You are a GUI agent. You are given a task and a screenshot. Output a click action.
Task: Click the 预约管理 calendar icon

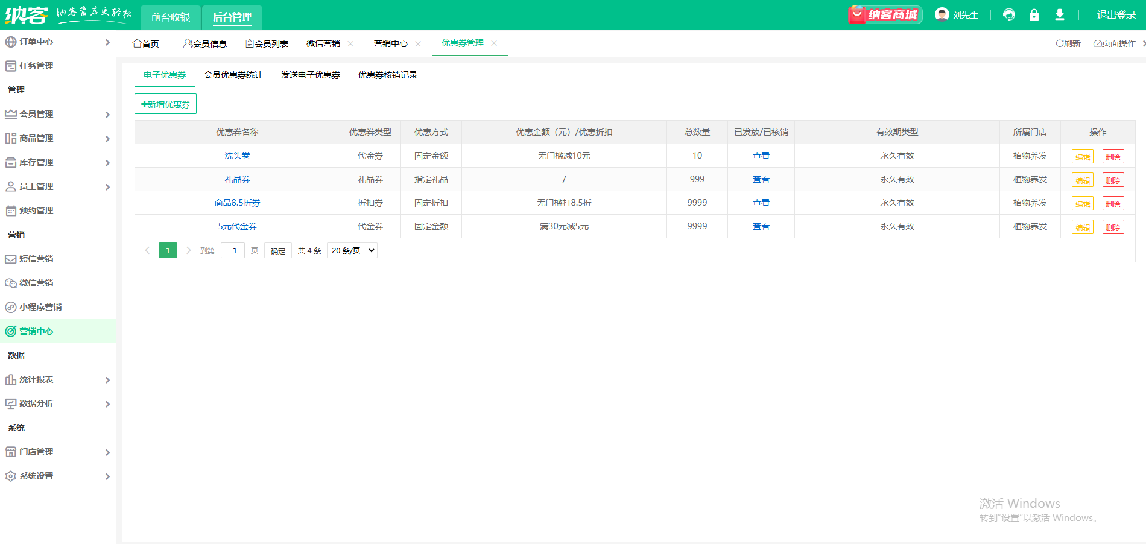pyautogui.click(x=11, y=210)
